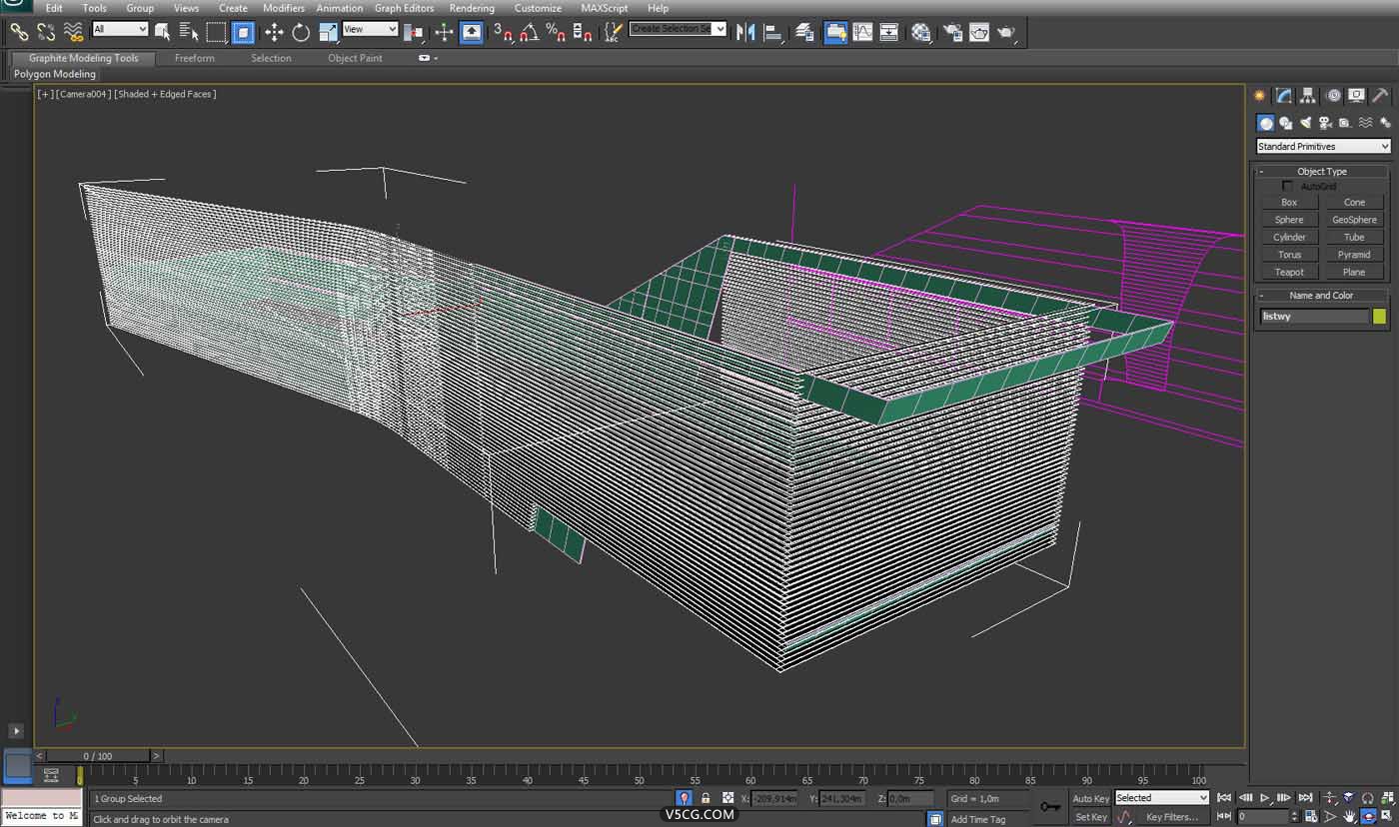Open Schematic View from toolbar
Screen dimensions: 1399x827
tap(889, 32)
